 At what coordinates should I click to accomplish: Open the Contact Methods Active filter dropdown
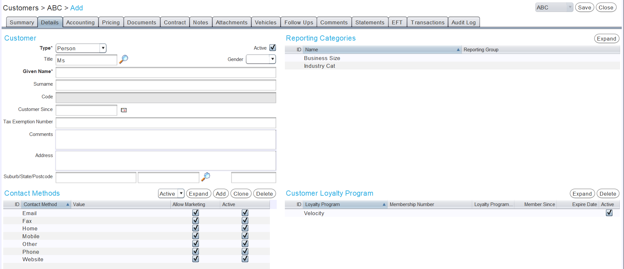point(171,194)
